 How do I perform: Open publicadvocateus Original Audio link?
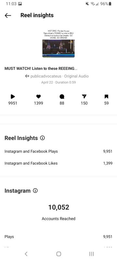pyautogui.click(x=59, y=76)
